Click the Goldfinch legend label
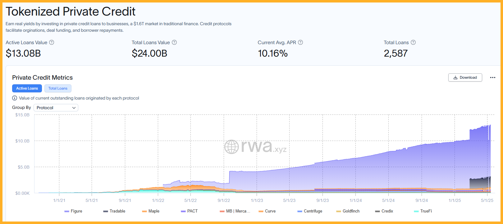This screenshot has width=503, height=224. point(351,211)
